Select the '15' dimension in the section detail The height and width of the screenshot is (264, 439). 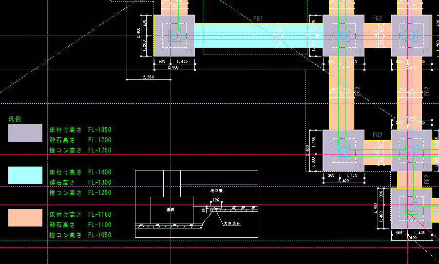coord(204,210)
